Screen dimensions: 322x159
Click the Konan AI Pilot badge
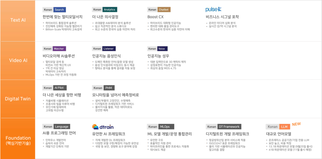(x=55, y=88)
